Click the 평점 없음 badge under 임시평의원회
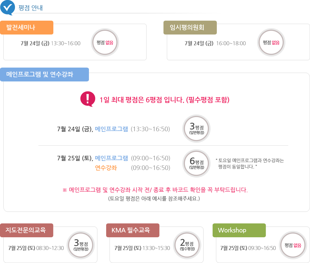The height and width of the screenshot is (263, 310). [x=271, y=43]
